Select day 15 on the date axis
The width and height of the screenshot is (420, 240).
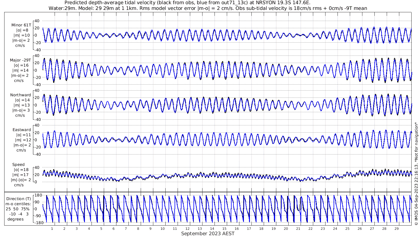coord(224,229)
